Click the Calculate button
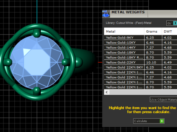This screenshot has width=177, height=132. (149, 121)
